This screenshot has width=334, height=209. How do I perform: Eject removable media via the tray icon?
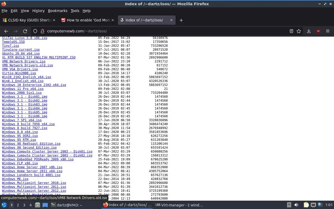pos(289,205)
